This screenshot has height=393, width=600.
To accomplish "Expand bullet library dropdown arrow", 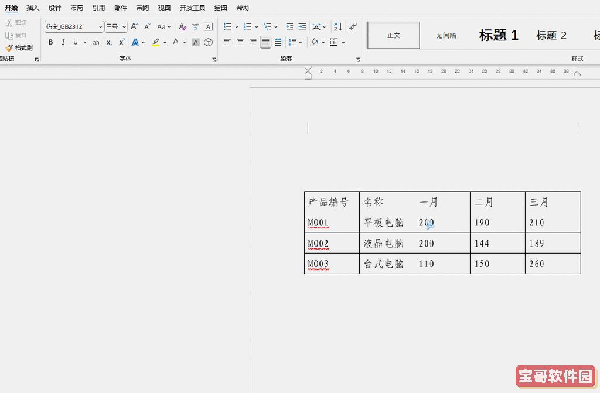I will [x=237, y=27].
